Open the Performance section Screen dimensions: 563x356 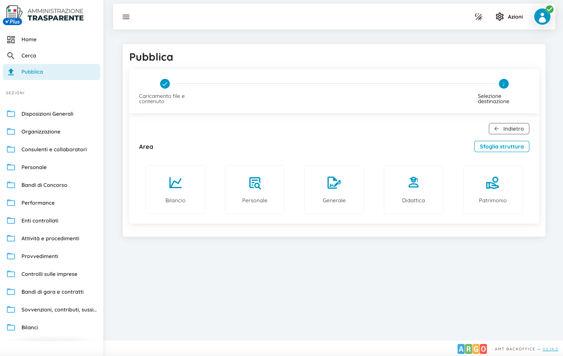(51, 203)
